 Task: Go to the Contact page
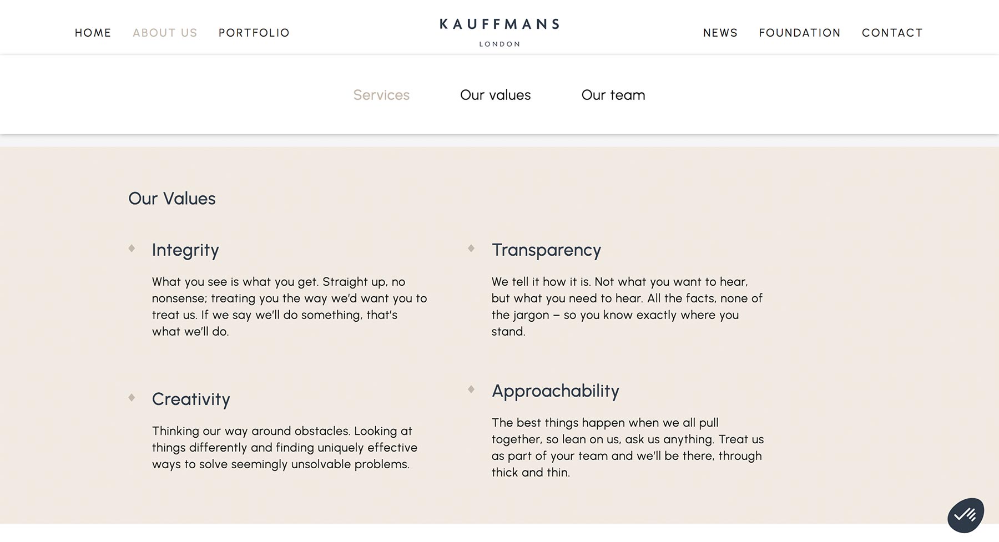pyautogui.click(x=892, y=33)
